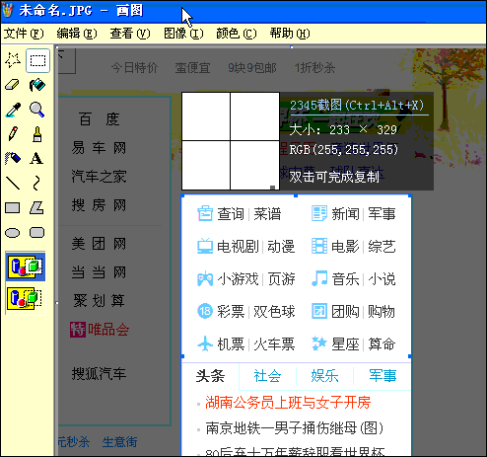
Task: Open the 火车票 link
Action: pos(274,344)
